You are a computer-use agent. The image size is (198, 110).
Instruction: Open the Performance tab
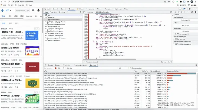[90, 9]
